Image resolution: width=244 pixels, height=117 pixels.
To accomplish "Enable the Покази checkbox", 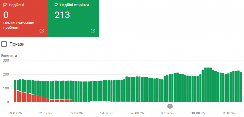I will pos(4,44).
